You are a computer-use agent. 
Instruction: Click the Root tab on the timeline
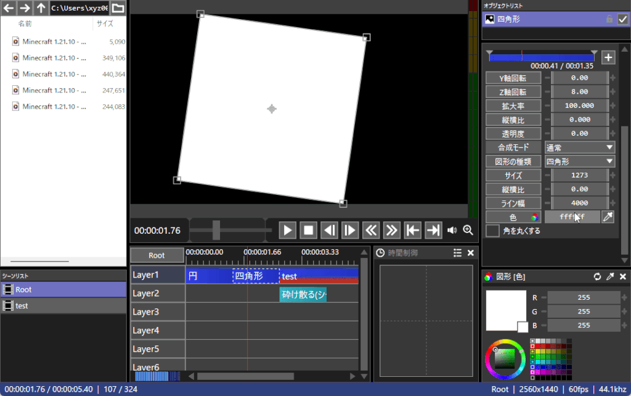tap(157, 255)
